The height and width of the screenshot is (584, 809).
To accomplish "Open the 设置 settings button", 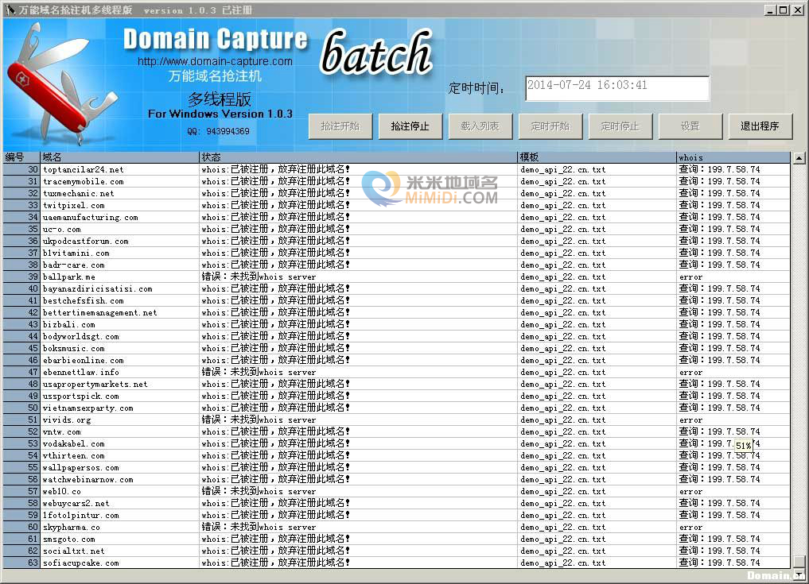I will (x=690, y=126).
